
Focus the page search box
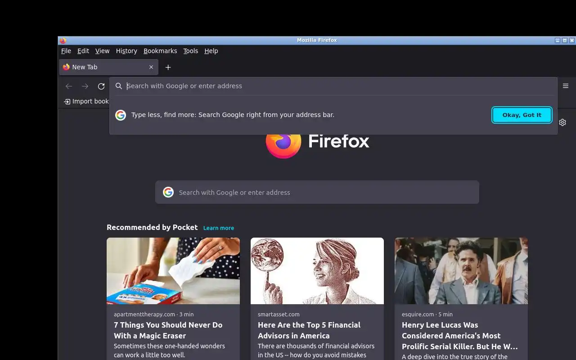pos(317,192)
